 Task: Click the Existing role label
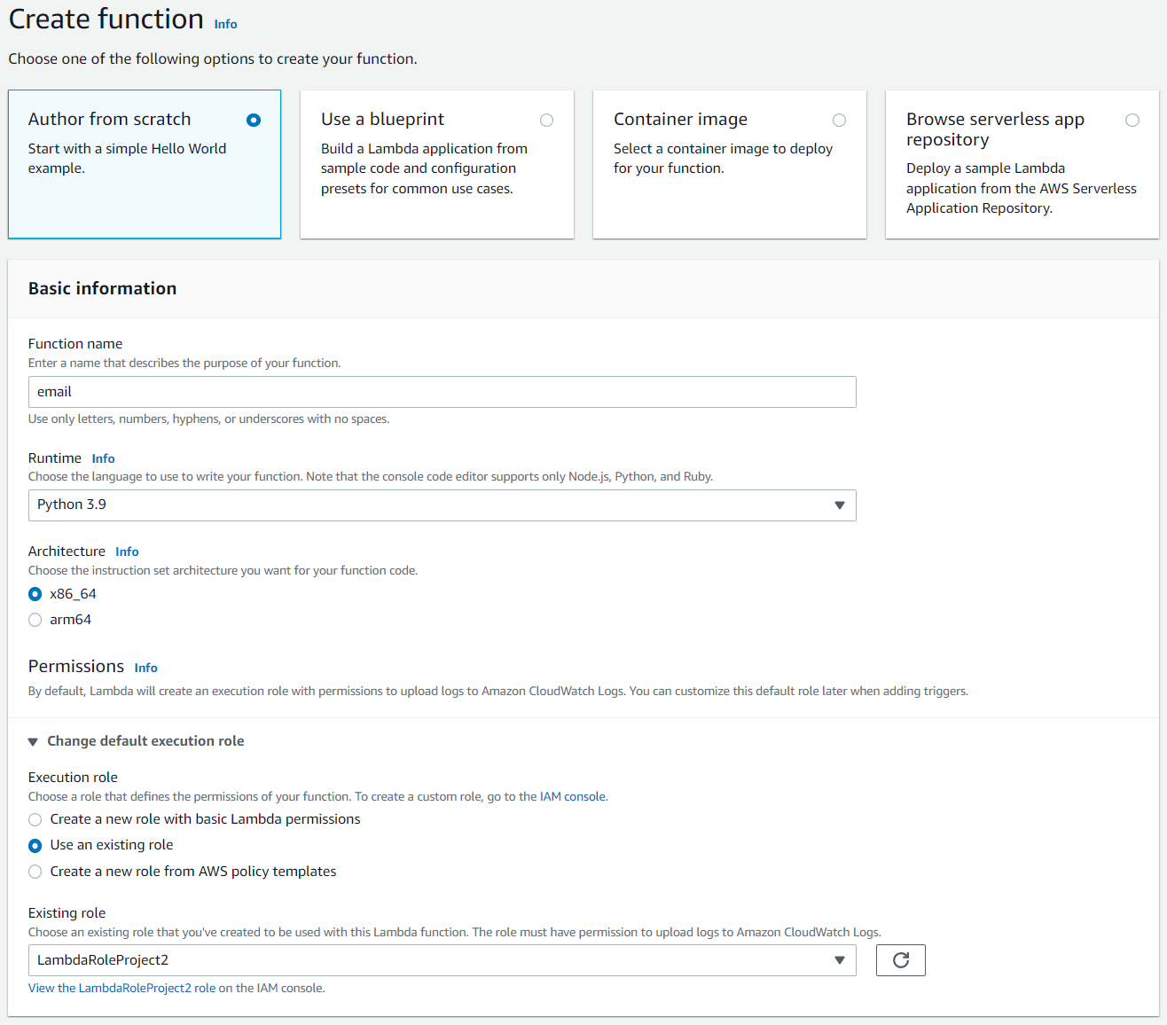pyautogui.click(x=67, y=913)
